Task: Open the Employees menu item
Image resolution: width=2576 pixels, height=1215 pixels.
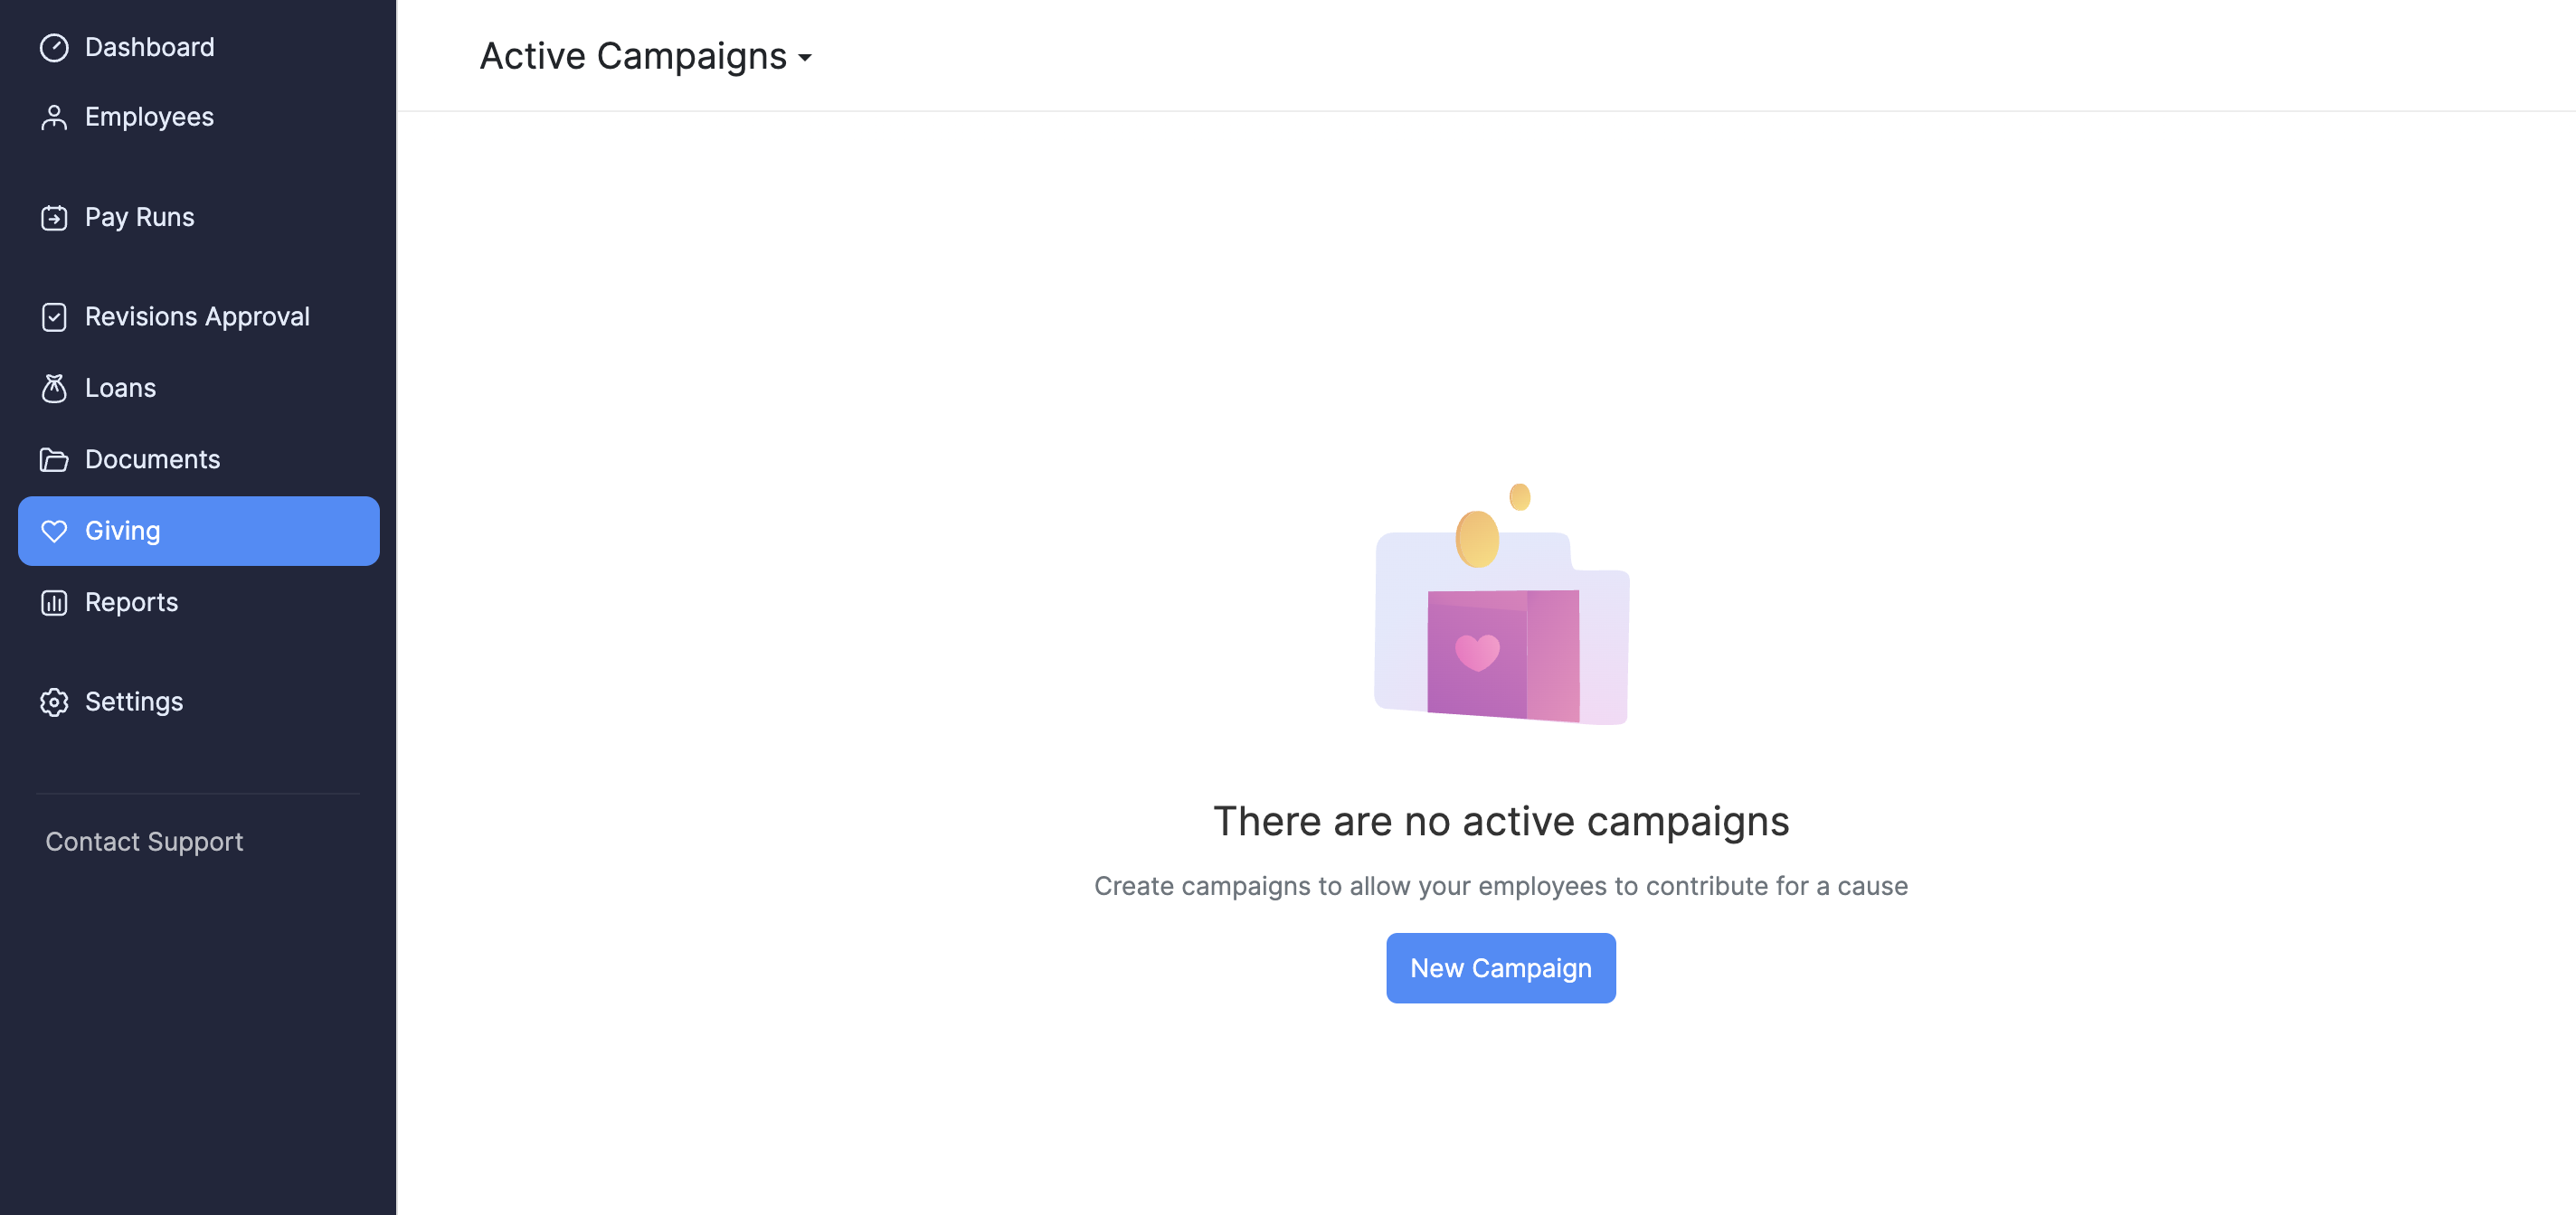Action: (149, 117)
